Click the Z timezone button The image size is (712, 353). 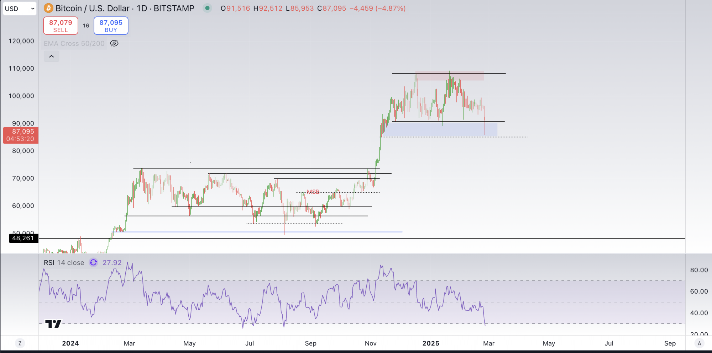click(x=20, y=343)
